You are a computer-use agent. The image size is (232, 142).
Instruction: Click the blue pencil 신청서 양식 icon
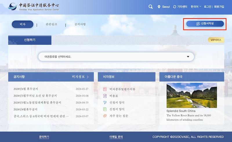point(105,103)
